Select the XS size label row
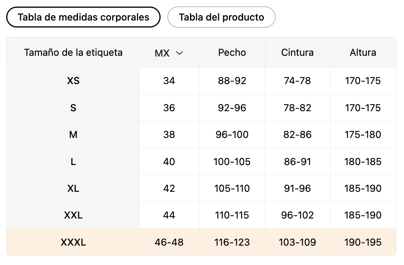Screen dimensions: 404x265 (x=73, y=81)
